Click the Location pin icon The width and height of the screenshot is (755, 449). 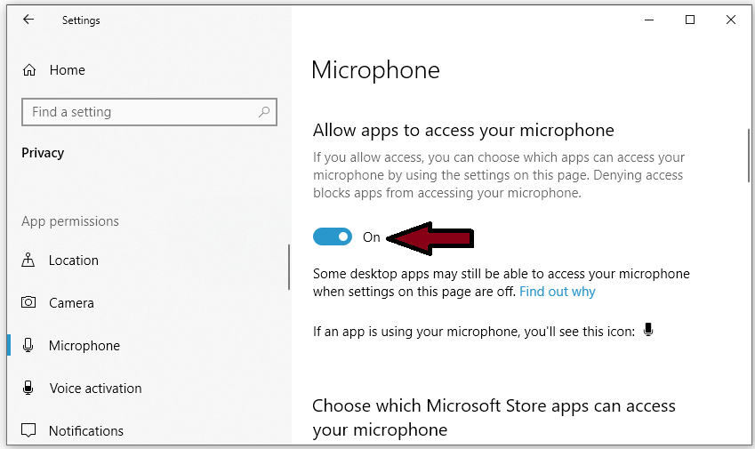coord(28,260)
